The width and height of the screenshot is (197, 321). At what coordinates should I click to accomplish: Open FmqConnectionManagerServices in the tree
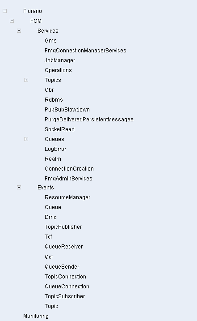85,51
